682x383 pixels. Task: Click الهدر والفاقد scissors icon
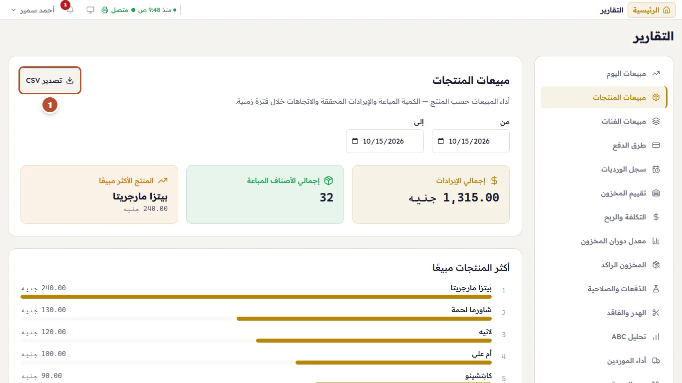click(657, 313)
